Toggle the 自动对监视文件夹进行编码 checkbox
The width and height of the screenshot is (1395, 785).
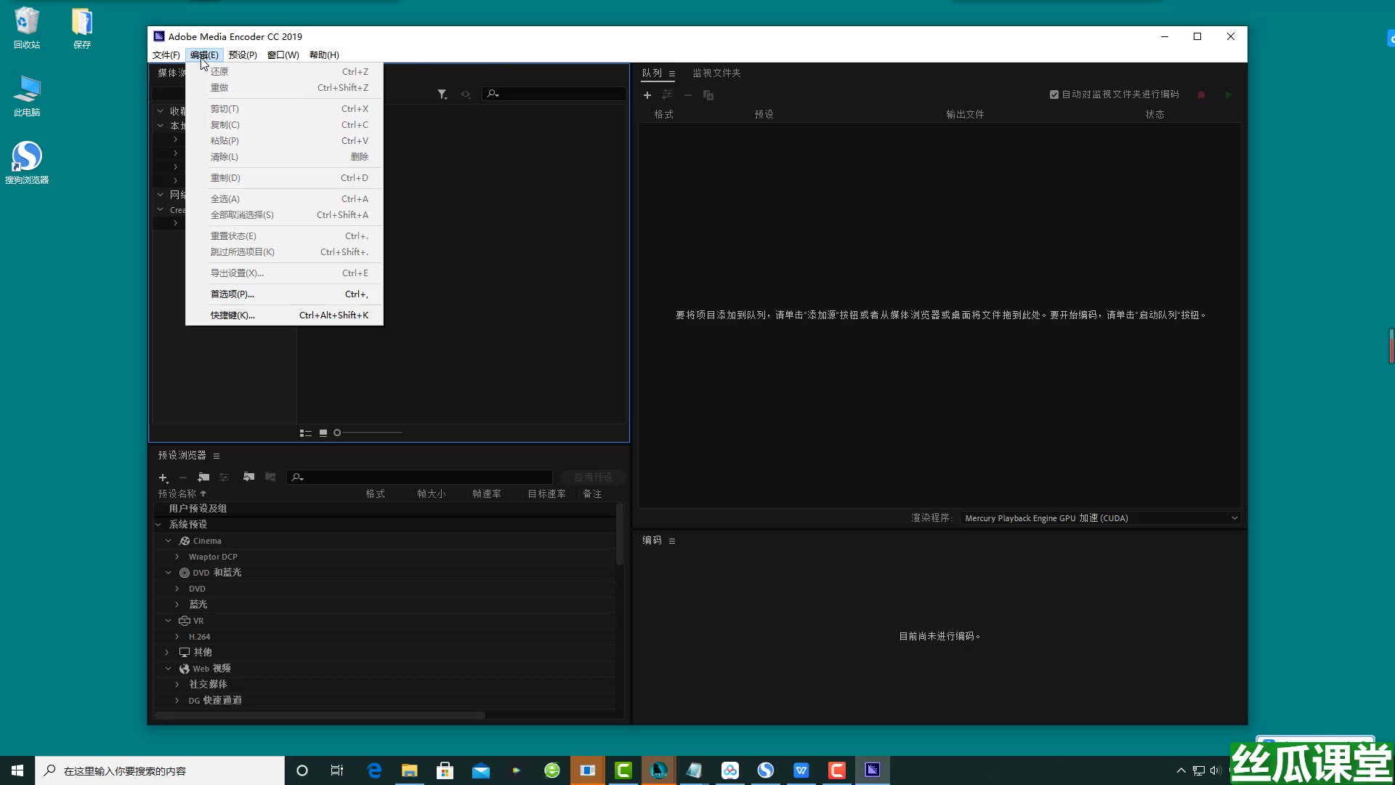tap(1054, 94)
